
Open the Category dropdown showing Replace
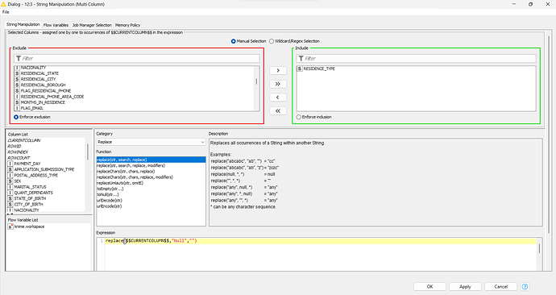[151, 142]
